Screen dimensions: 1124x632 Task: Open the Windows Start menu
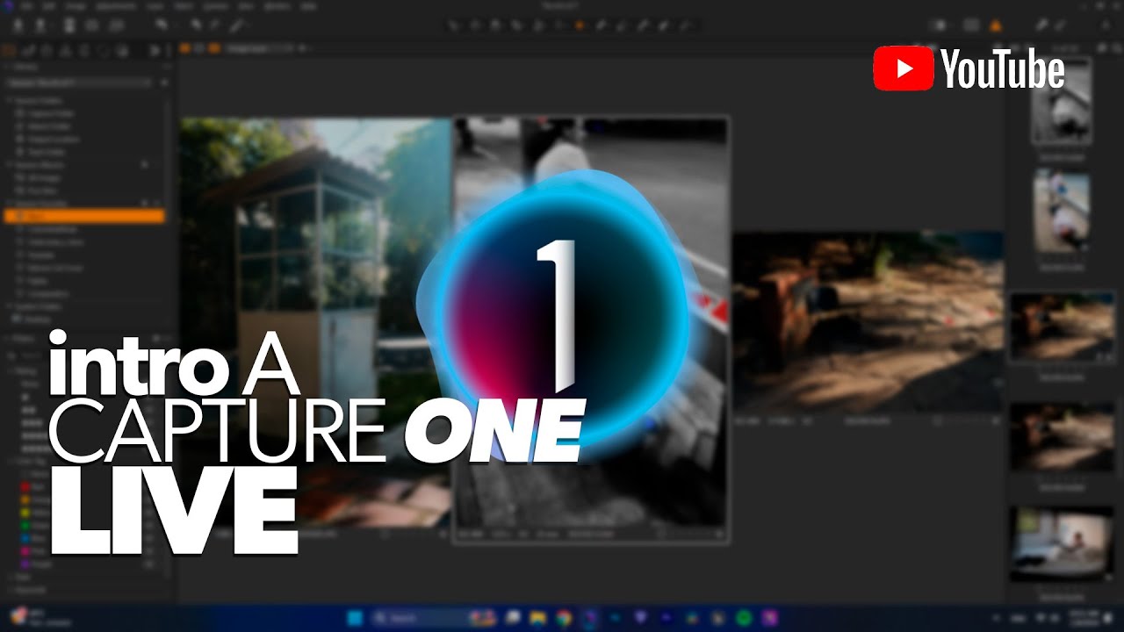(x=355, y=618)
